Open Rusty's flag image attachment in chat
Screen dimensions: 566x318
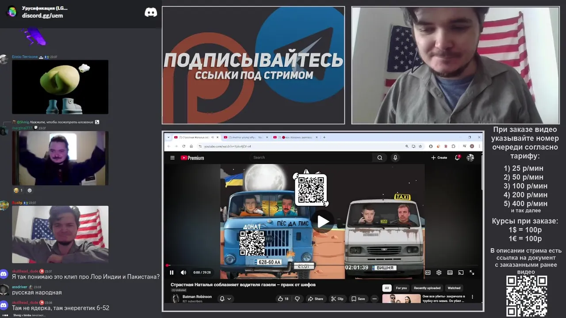click(60, 235)
